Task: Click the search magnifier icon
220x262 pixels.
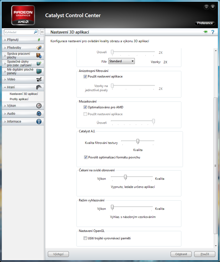Action: (35, 32)
